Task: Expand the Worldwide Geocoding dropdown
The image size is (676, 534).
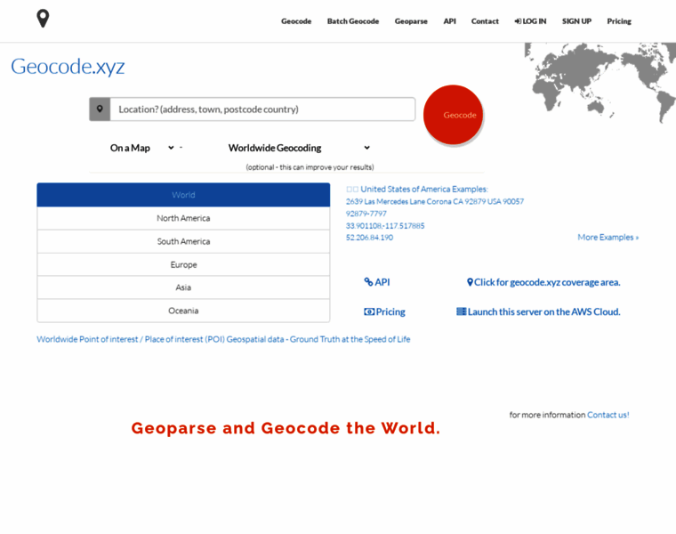Action: (299, 148)
